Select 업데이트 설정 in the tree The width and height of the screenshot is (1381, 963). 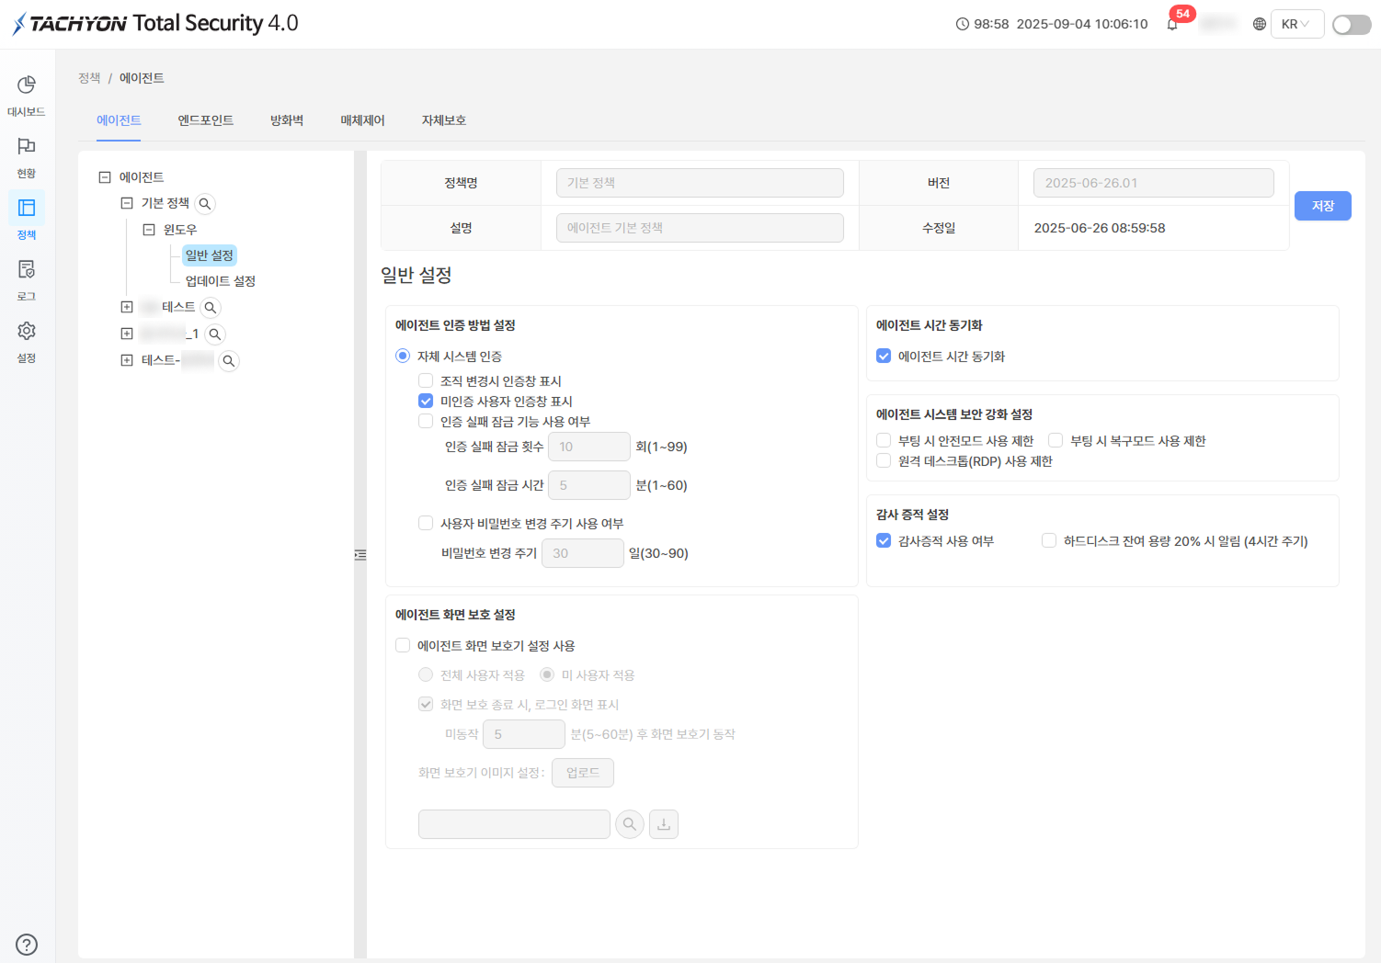[221, 281]
